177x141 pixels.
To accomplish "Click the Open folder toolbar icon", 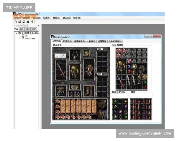I will click(x=20, y=22).
